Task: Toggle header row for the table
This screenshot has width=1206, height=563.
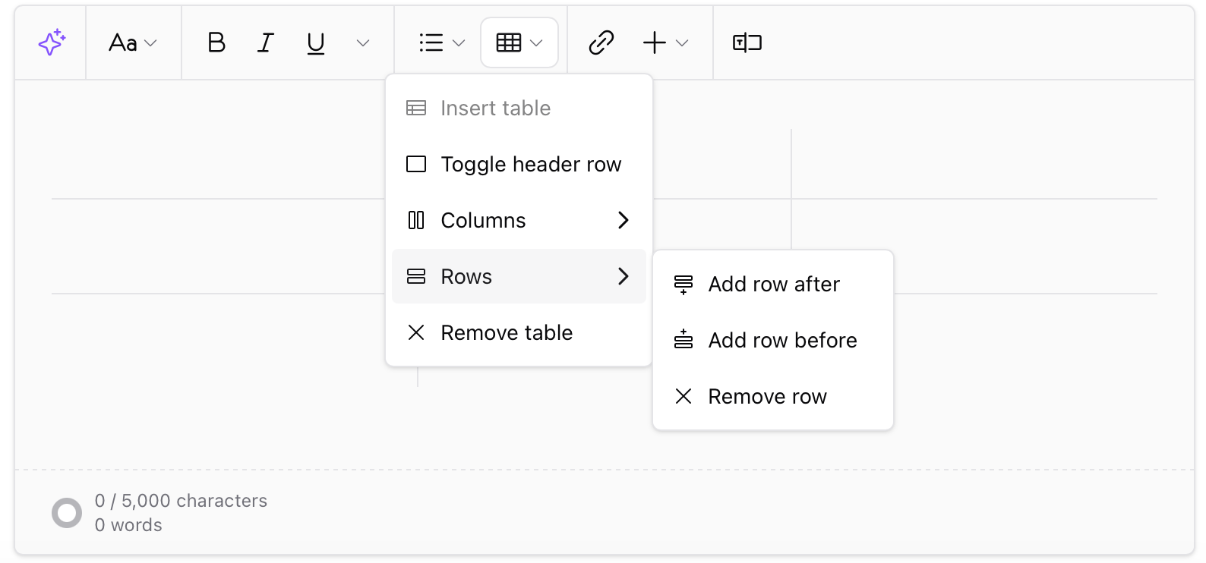Action: (531, 164)
